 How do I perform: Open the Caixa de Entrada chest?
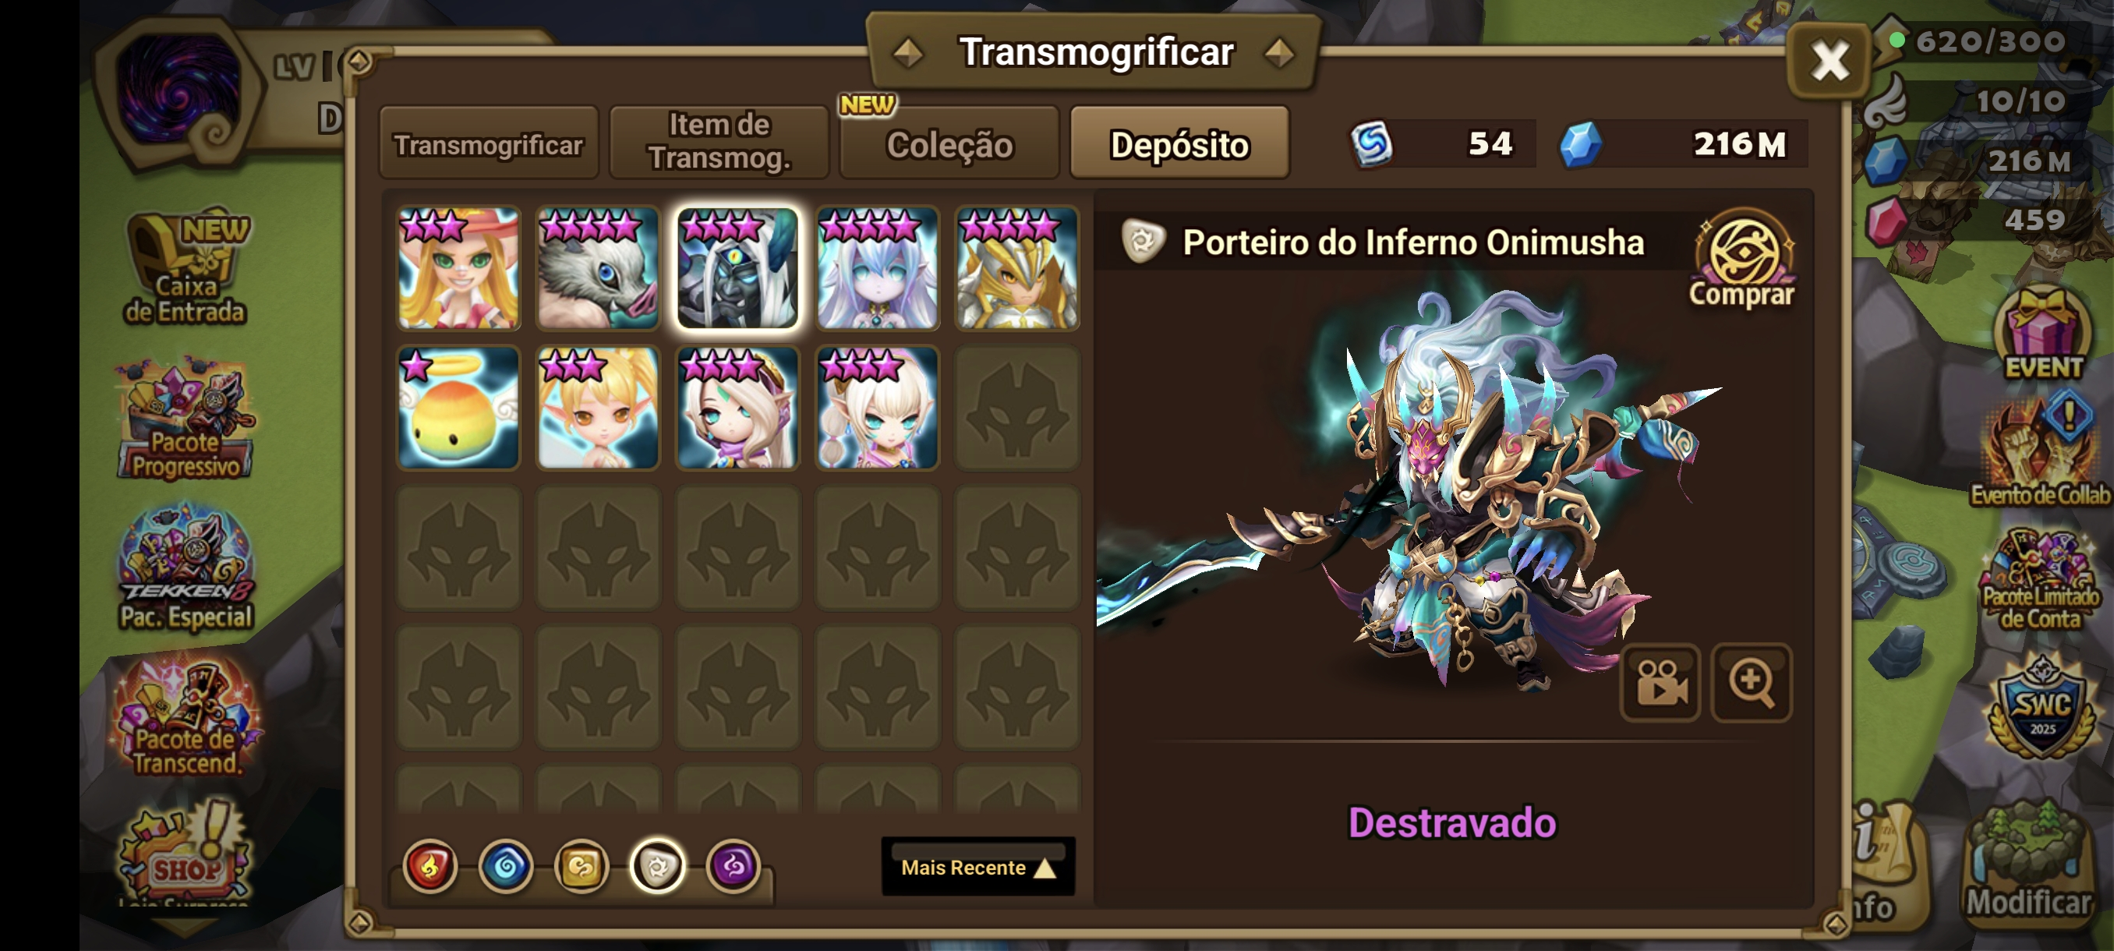[186, 267]
